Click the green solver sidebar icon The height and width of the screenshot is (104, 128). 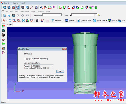tap(3, 44)
